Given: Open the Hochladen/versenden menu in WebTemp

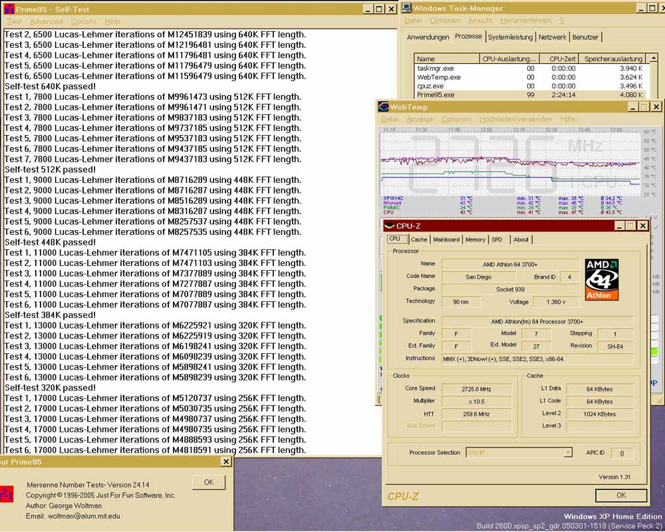Looking at the screenshot, I should (x=516, y=119).
